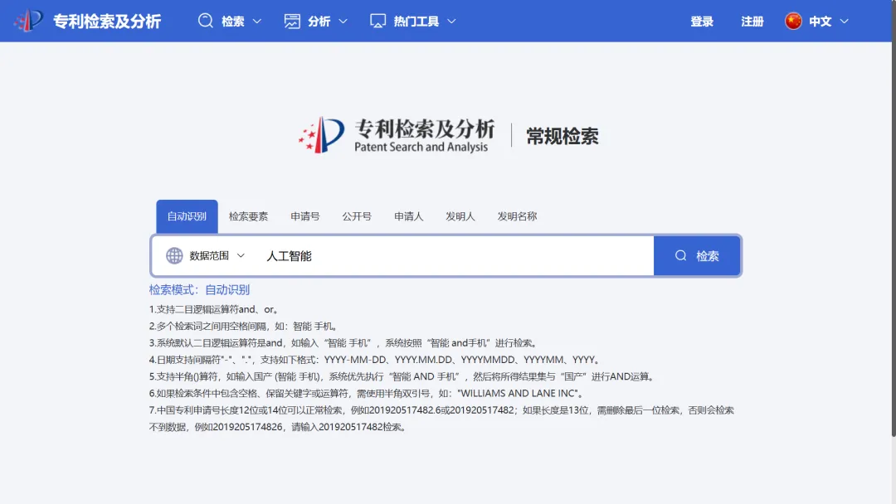Click the page vertical scrollbar
Viewport: 896px width, 504px height.
(x=894, y=240)
